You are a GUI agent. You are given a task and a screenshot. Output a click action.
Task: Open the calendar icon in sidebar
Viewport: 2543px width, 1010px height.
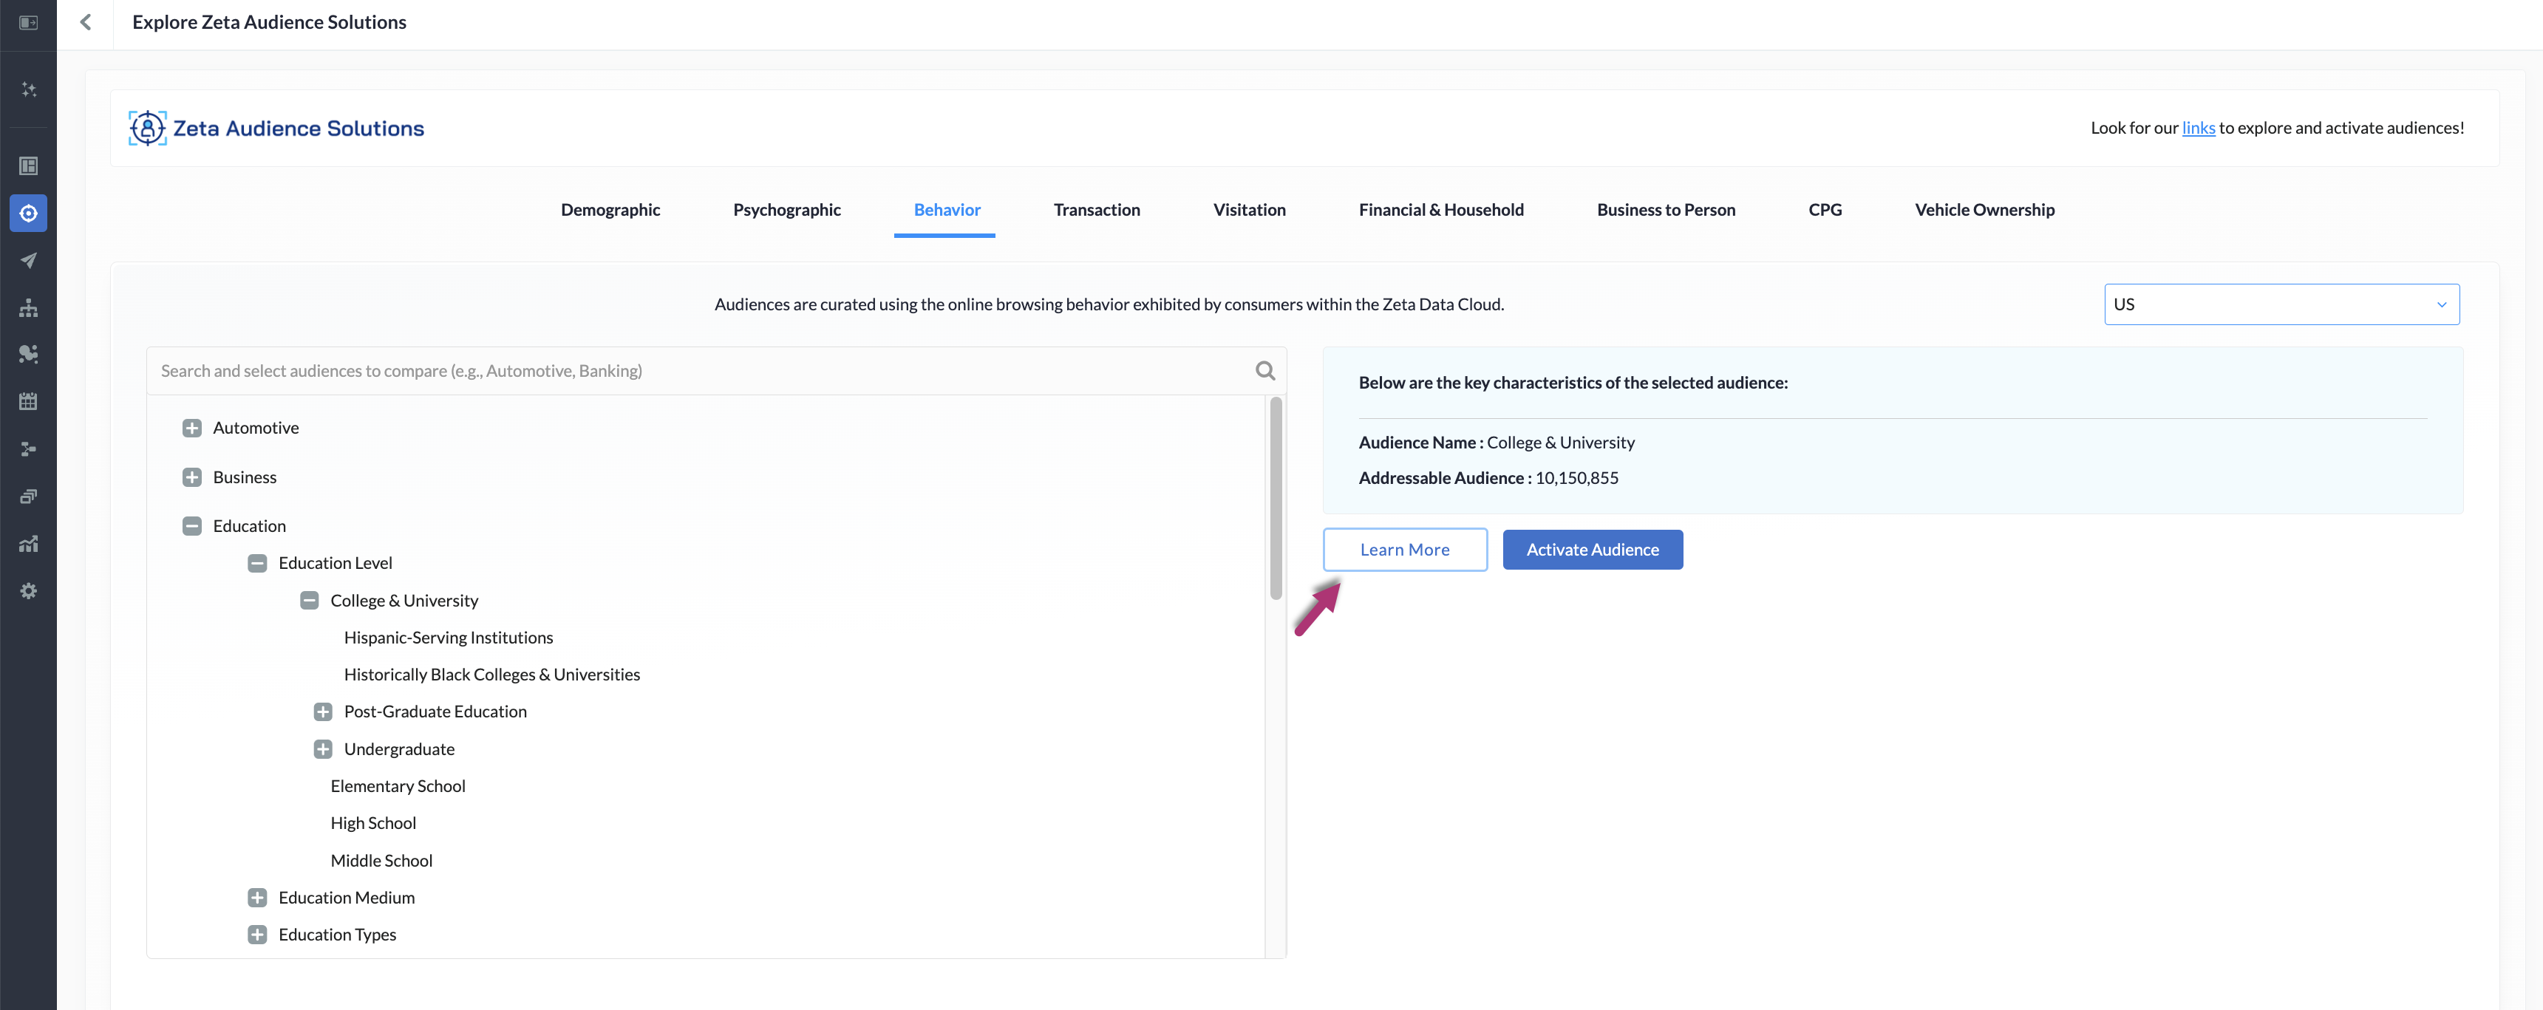click(x=29, y=402)
